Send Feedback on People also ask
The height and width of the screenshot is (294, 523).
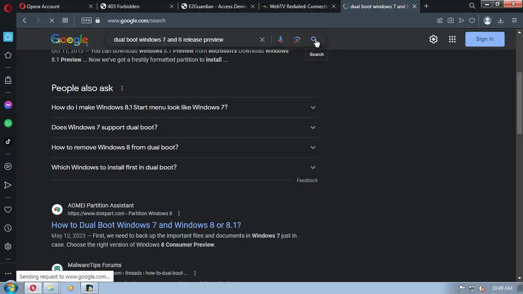pyautogui.click(x=307, y=180)
